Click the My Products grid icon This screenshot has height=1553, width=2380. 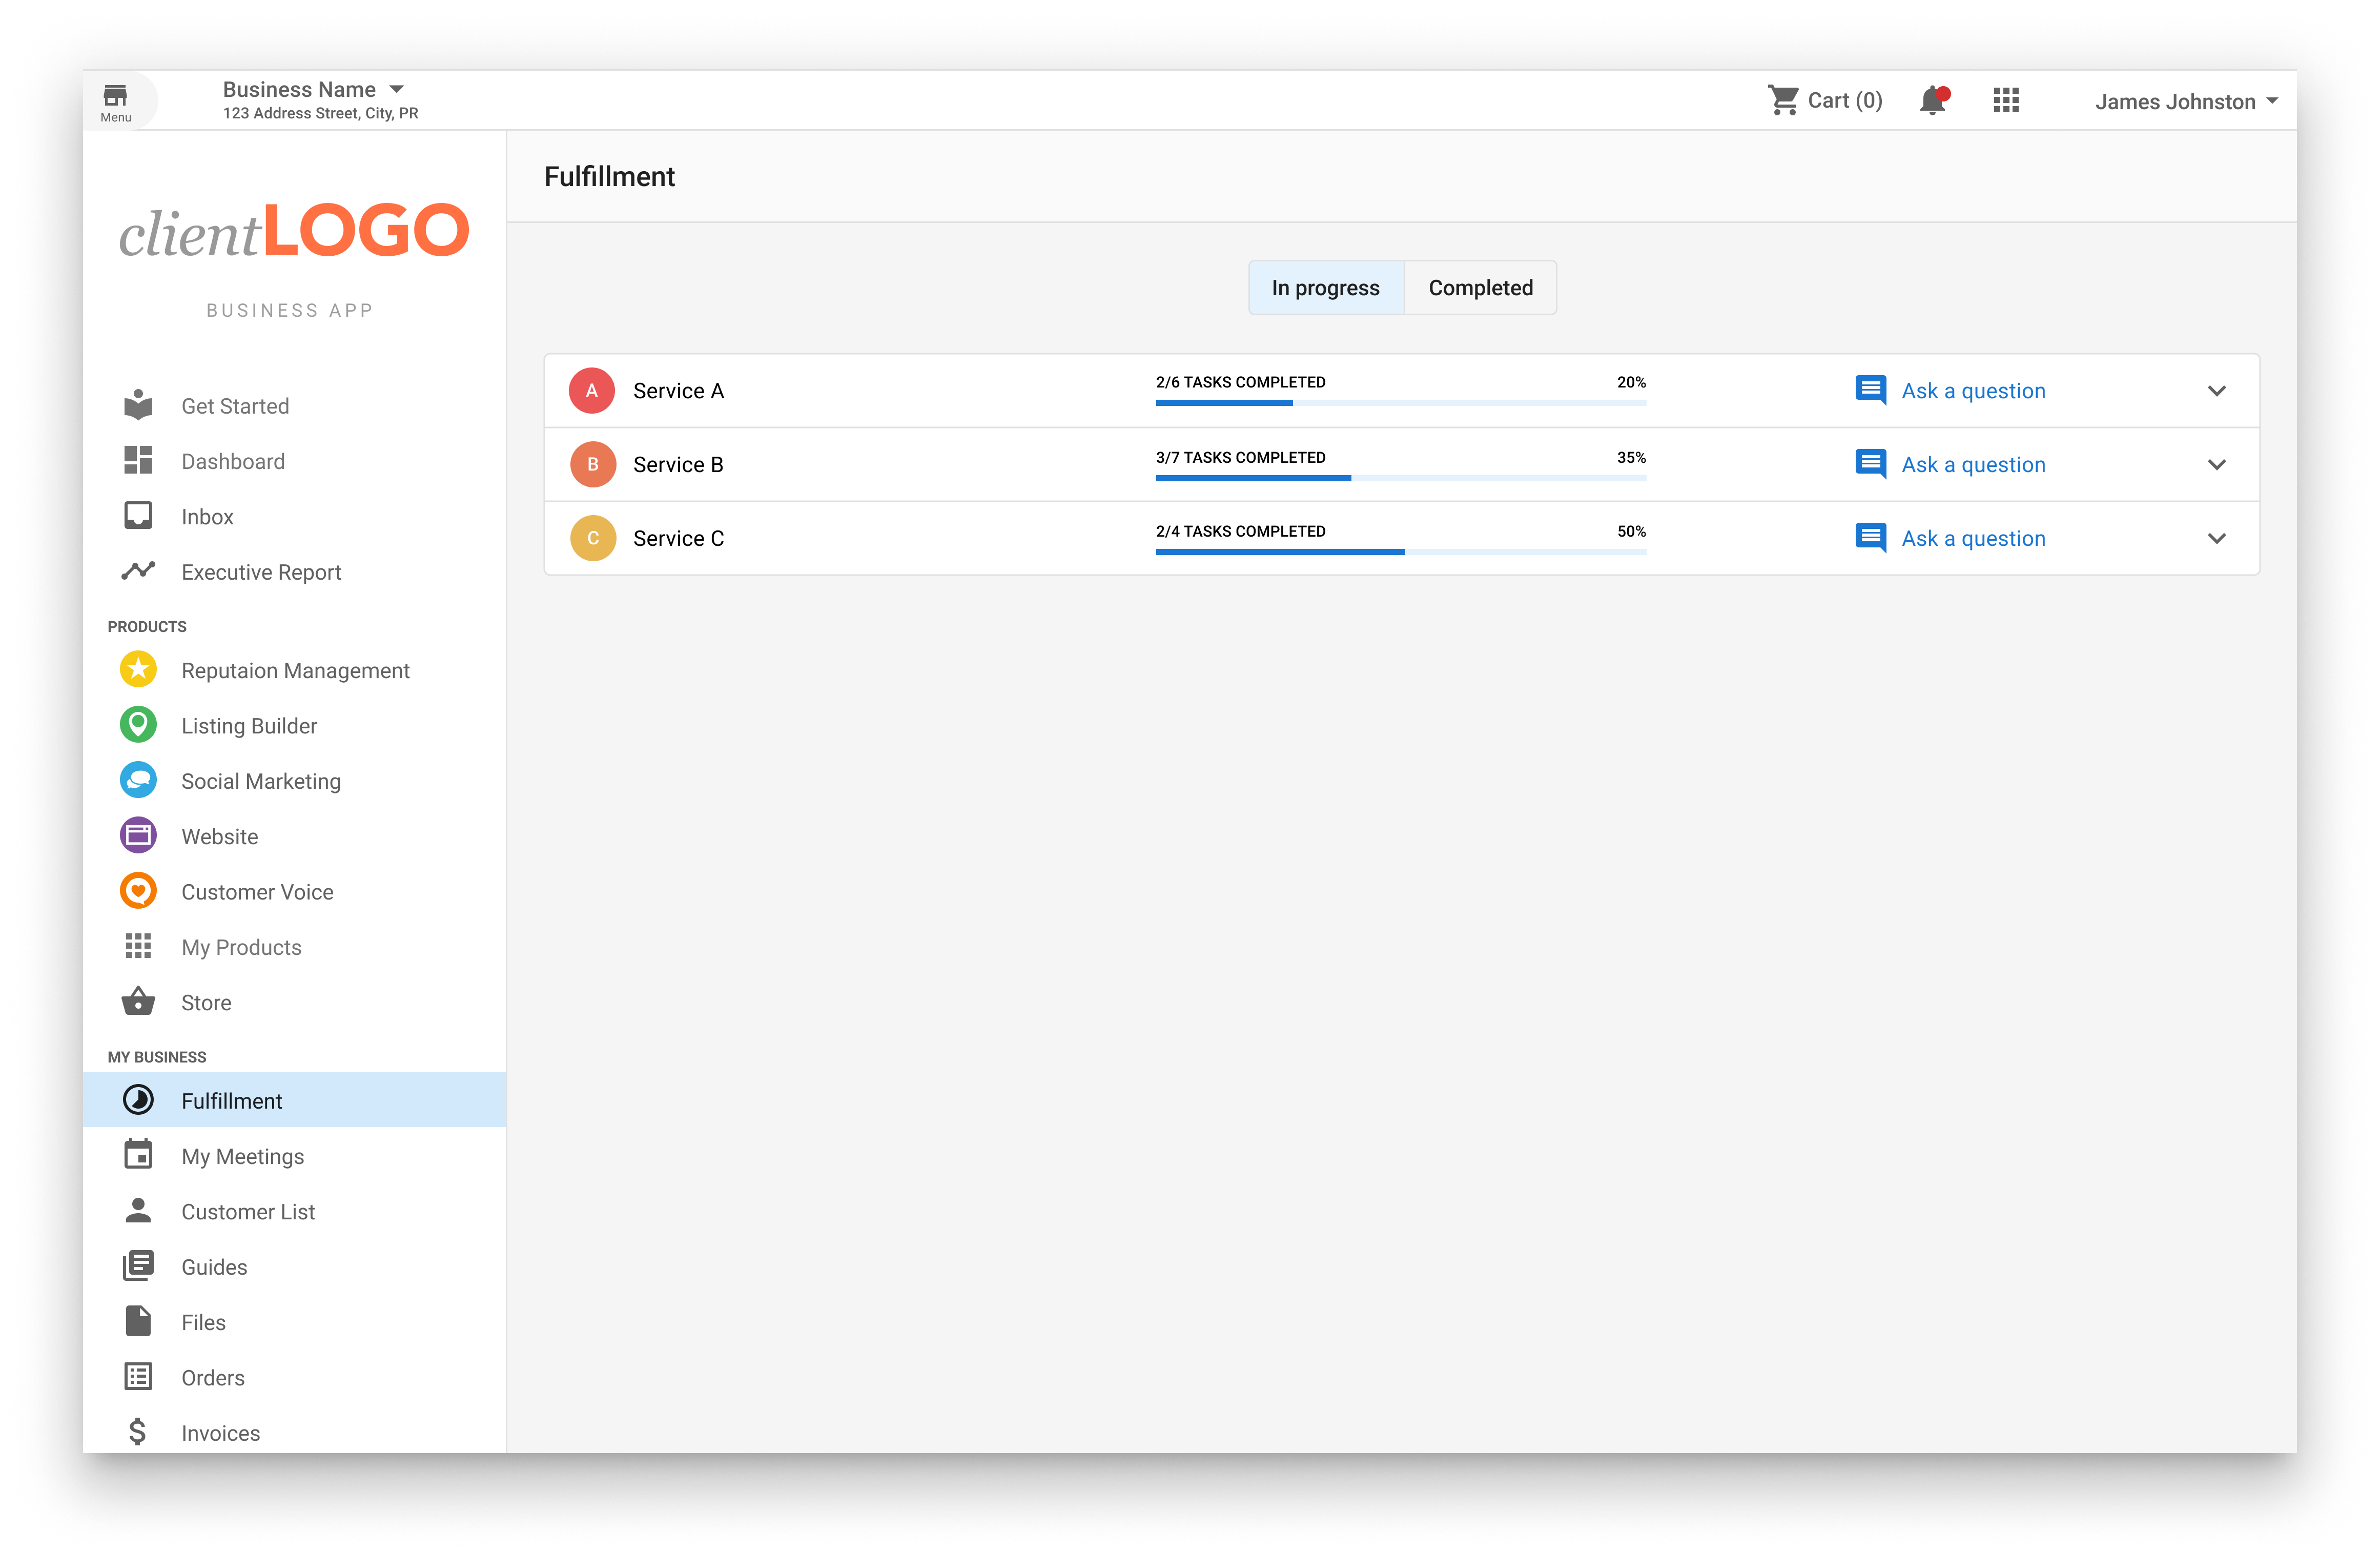click(x=138, y=946)
